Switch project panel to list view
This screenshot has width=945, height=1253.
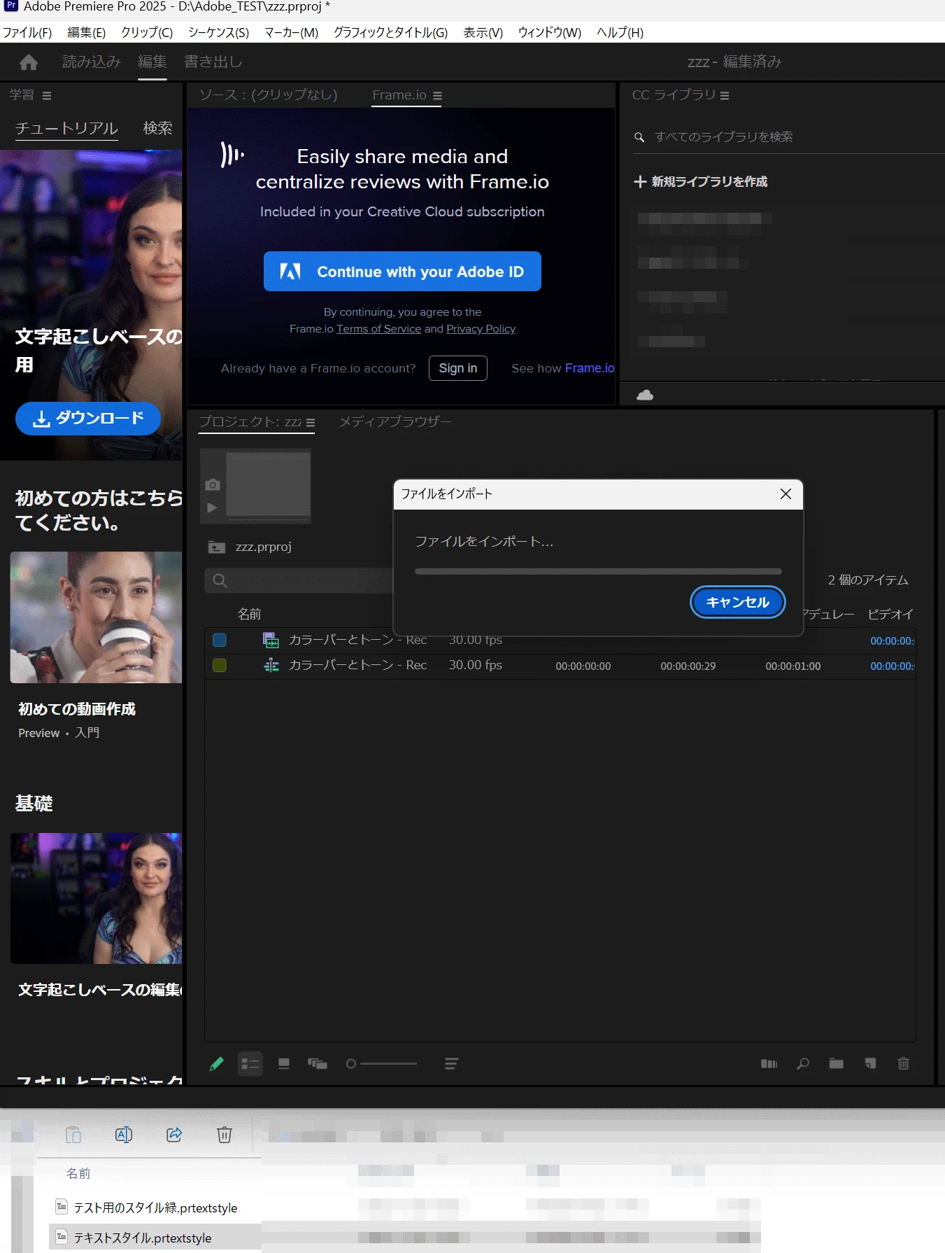250,1064
